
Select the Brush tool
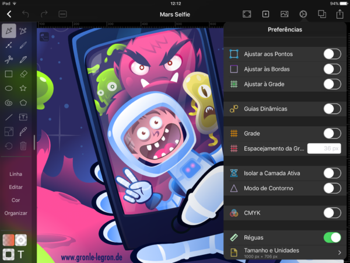(23, 45)
